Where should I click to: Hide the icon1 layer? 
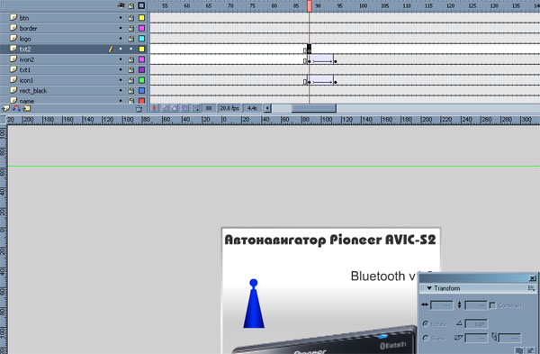click(121, 80)
